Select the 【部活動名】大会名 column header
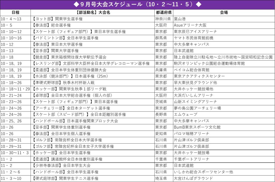275x182 pixels. 92,12
